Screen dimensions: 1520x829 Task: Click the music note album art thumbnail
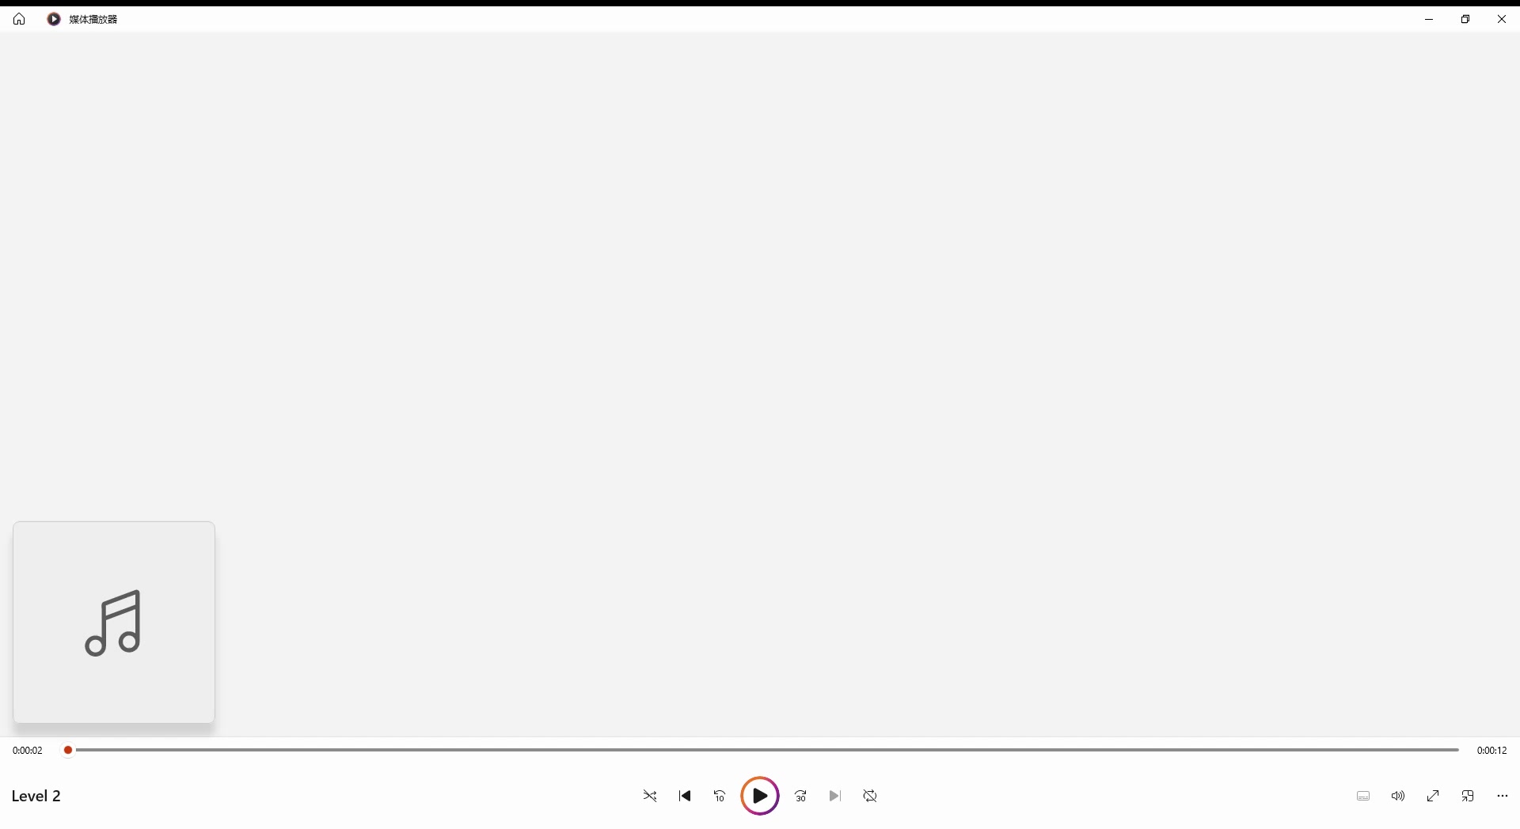point(114,623)
